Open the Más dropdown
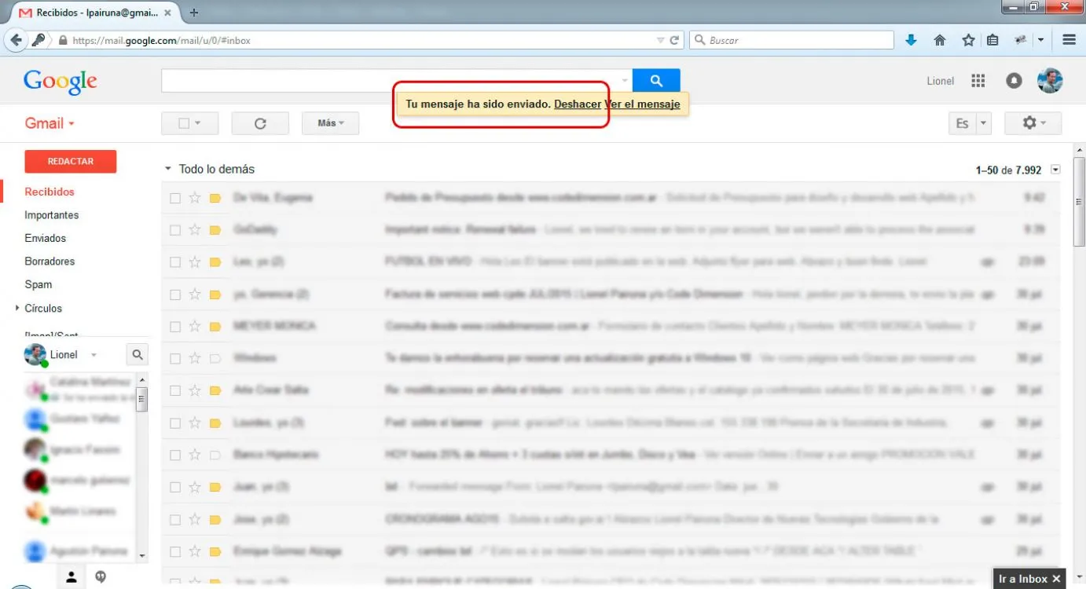The height and width of the screenshot is (589, 1086). (330, 123)
